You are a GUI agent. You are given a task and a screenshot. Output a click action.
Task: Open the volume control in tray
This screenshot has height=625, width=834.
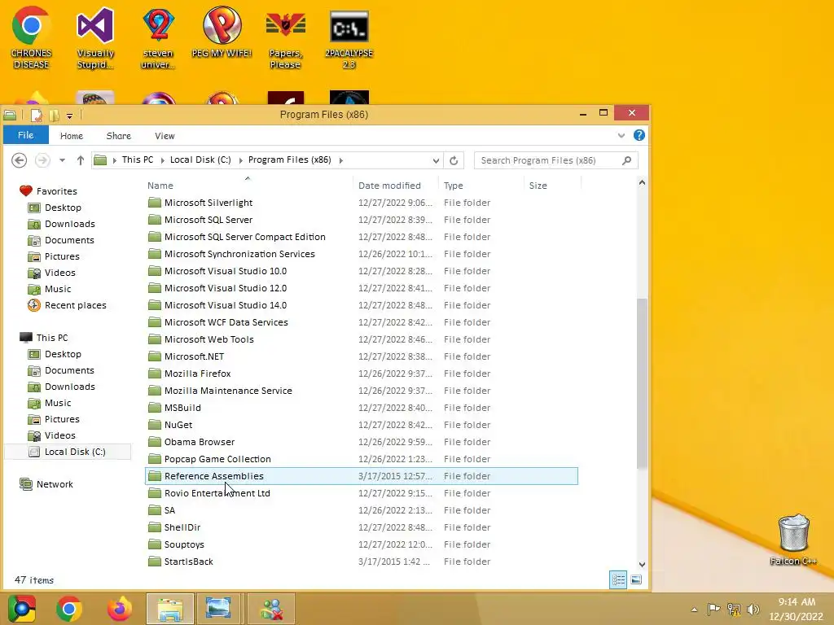pyautogui.click(x=753, y=609)
